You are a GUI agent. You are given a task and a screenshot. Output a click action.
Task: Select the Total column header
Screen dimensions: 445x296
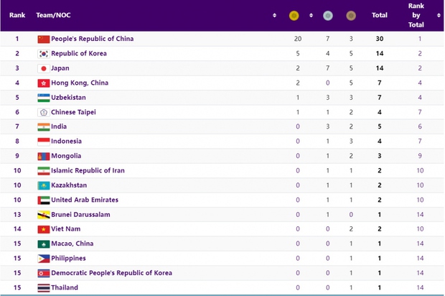pos(379,15)
